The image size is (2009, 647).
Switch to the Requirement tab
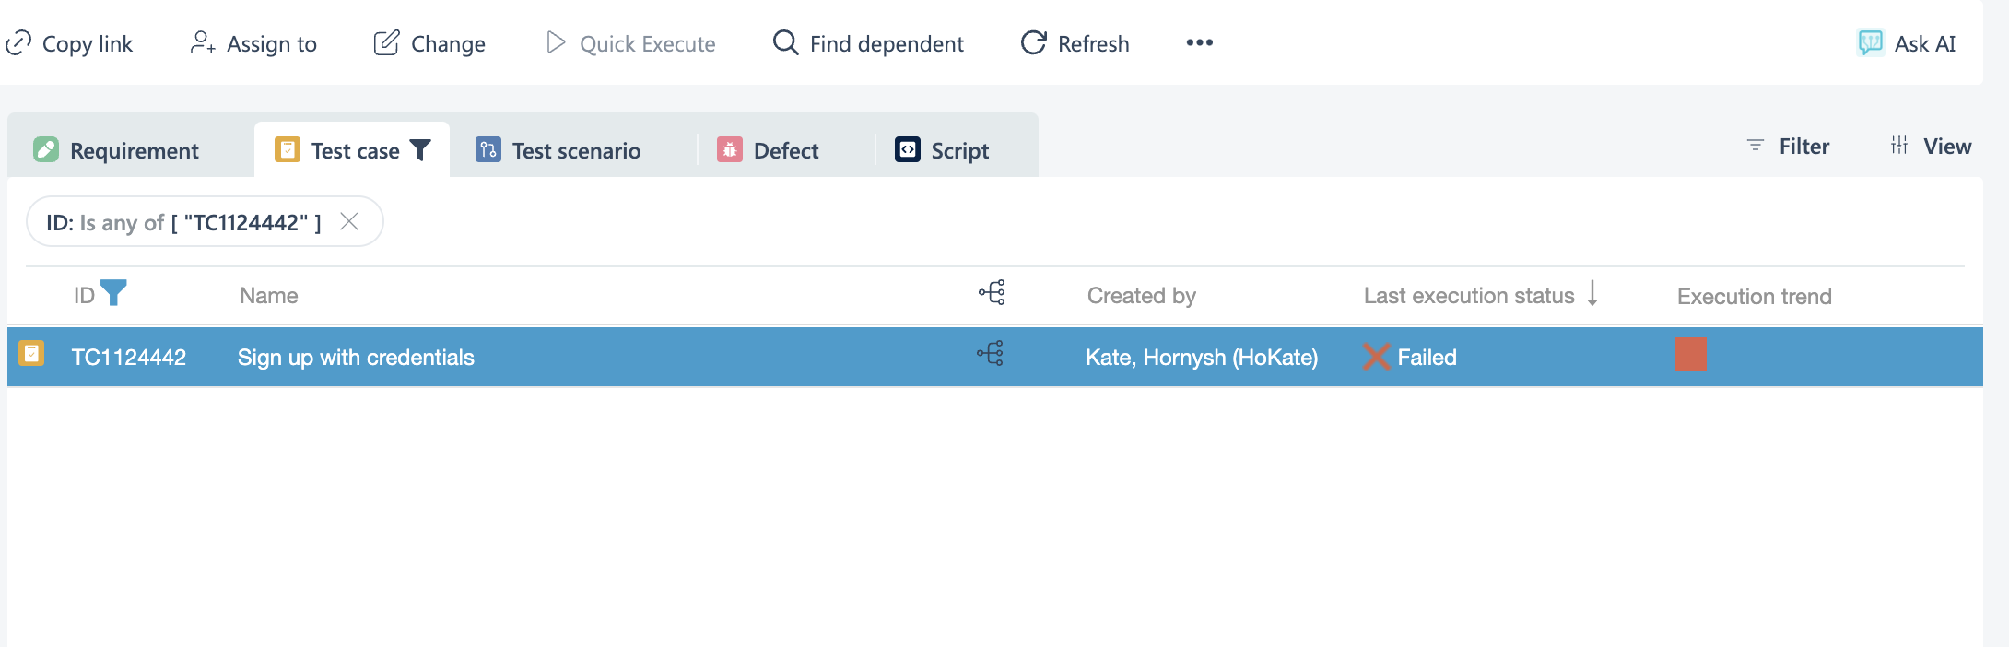pos(117,150)
